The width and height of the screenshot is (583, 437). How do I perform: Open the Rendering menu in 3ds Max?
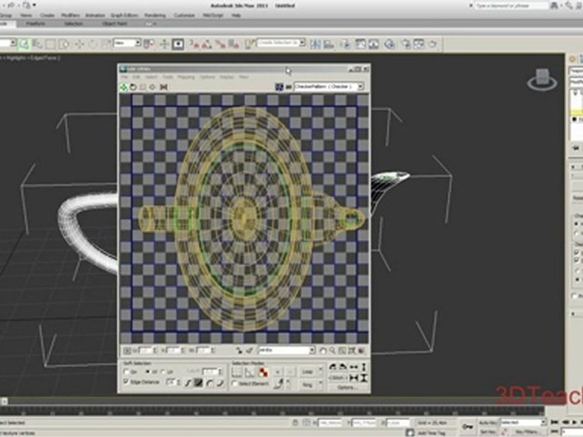(x=155, y=15)
